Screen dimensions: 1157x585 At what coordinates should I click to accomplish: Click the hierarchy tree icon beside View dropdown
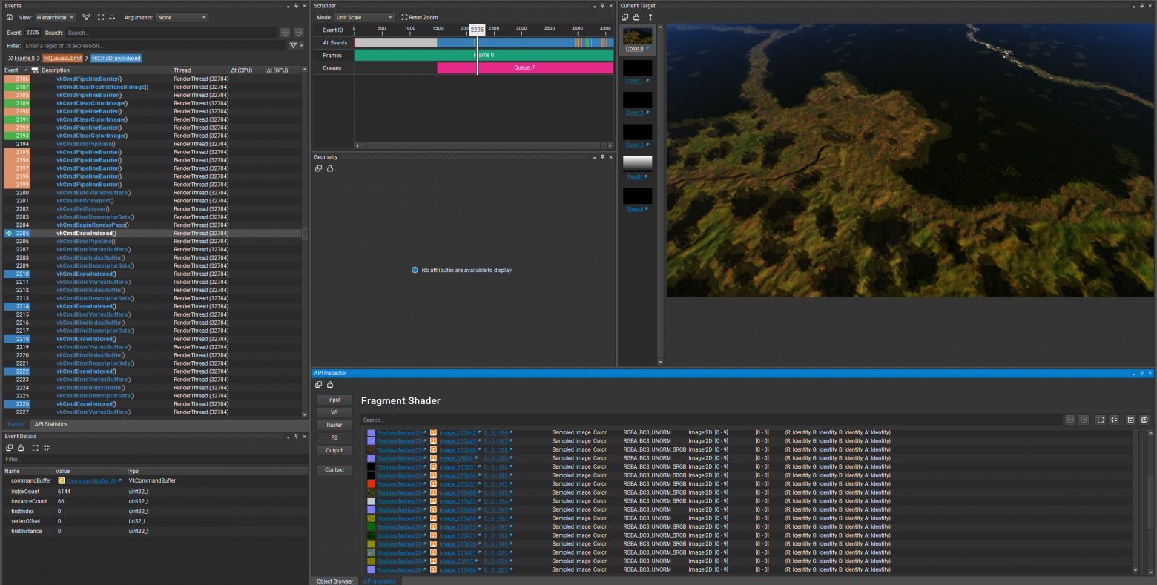[86, 17]
